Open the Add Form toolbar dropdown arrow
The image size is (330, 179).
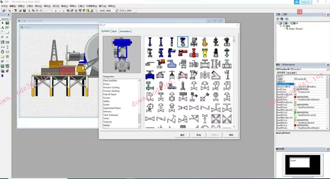click(x=12, y=11)
